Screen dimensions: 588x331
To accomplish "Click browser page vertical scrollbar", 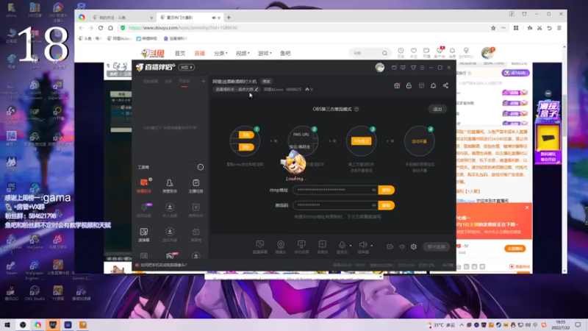I will tap(564, 116).
